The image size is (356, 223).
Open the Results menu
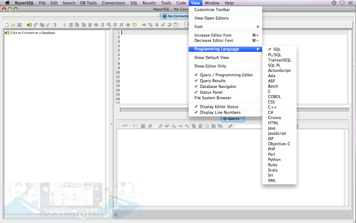(149, 3)
